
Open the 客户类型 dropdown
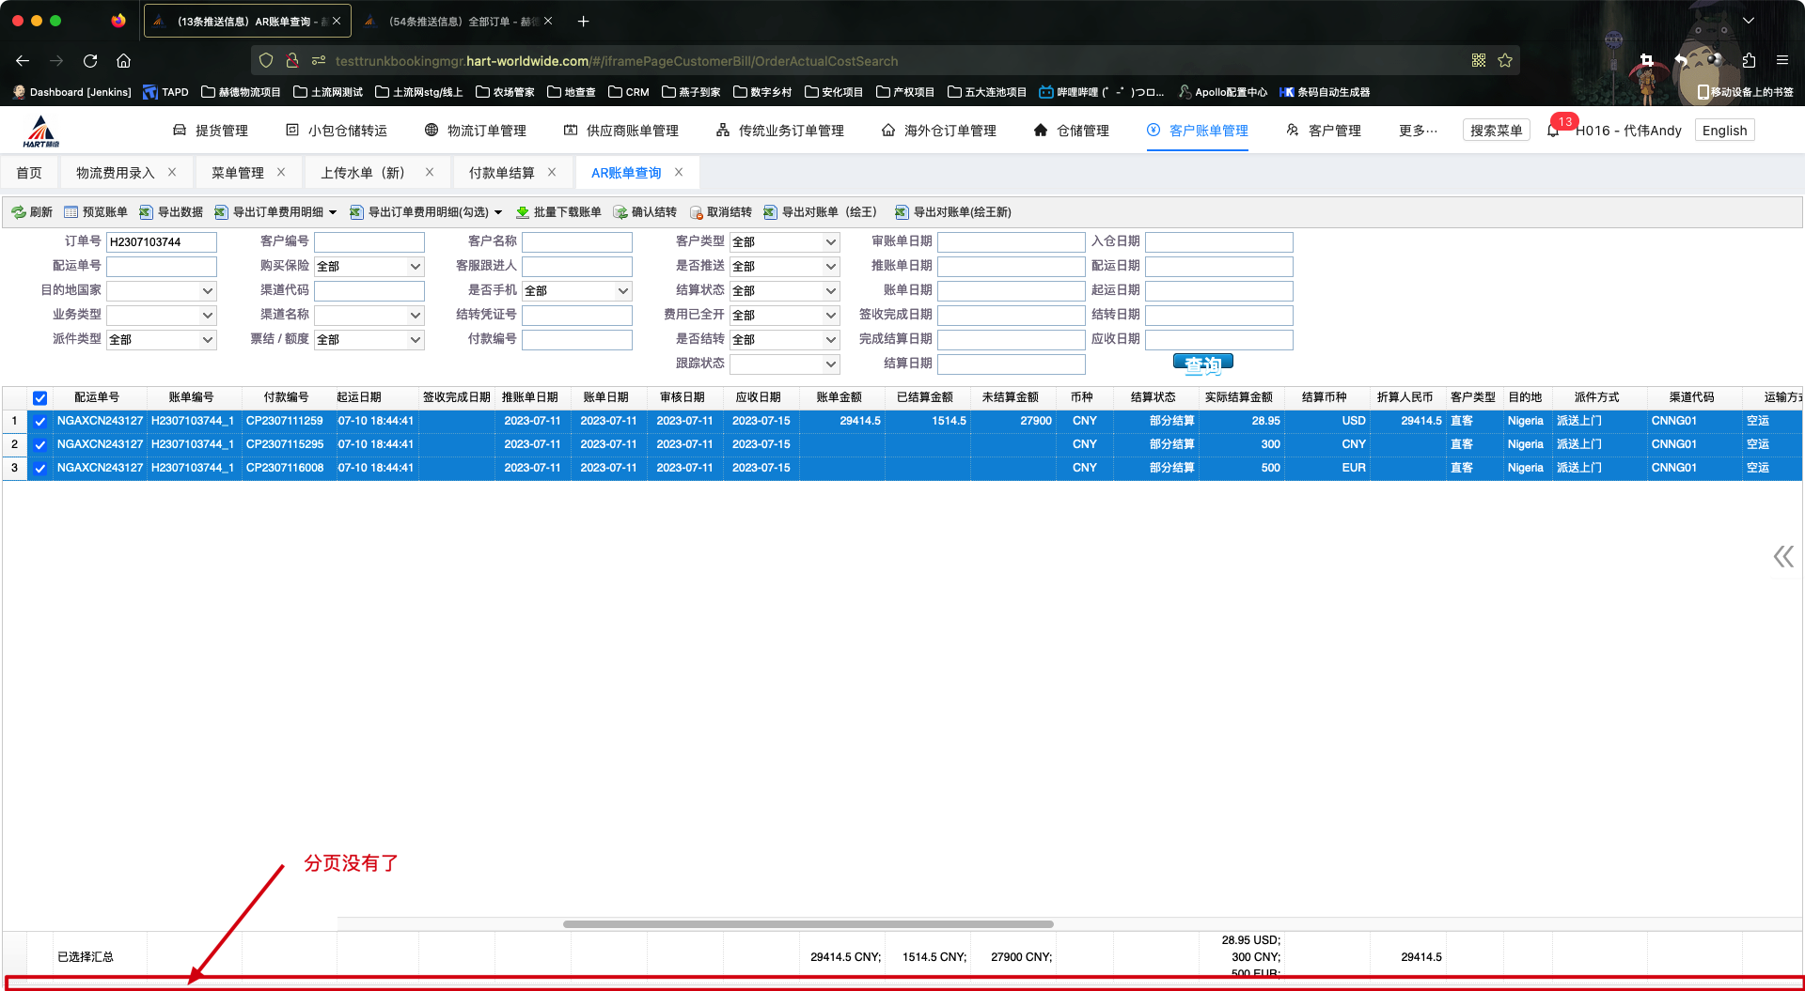click(x=784, y=242)
